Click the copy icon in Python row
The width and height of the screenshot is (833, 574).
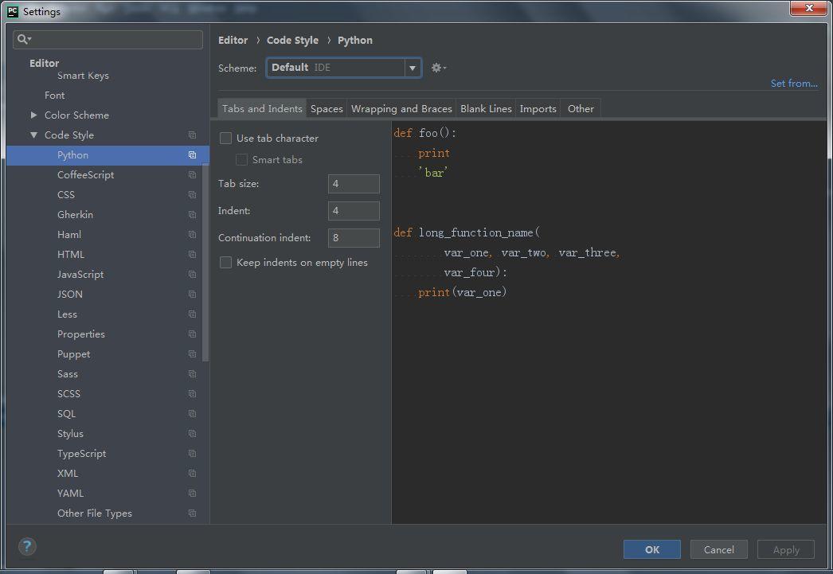point(192,155)
